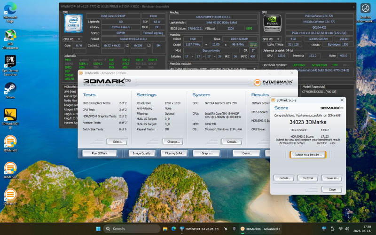376x235 pixels.
Task: Click the Intel Core i5 logo in HWiNFO
Action: tap(74, 23)
